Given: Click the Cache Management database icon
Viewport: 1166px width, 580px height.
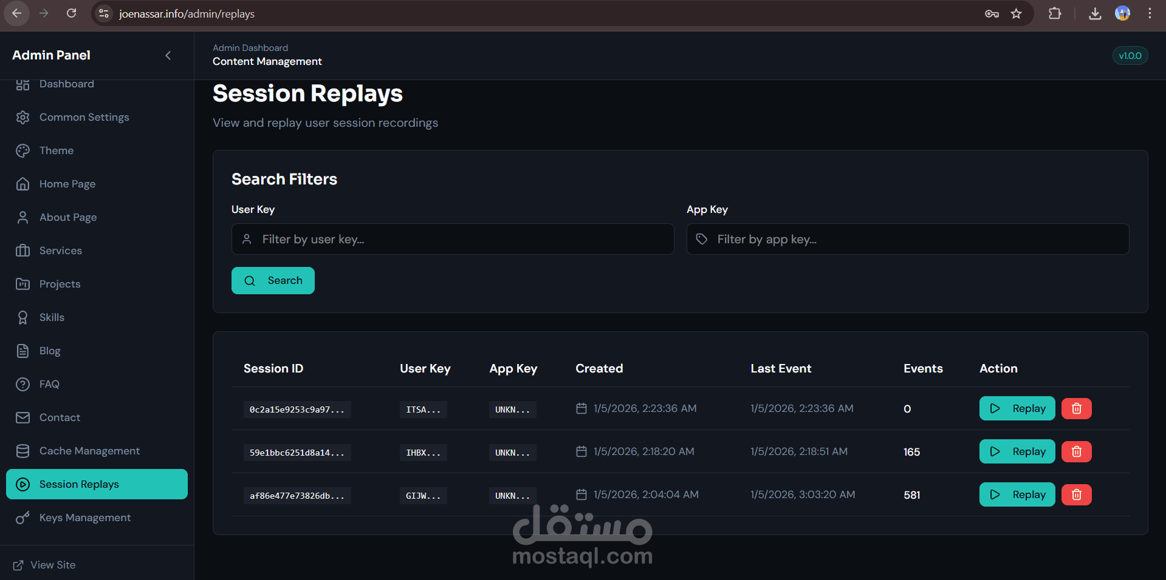Looking at the screenshot, I should (x=22, y=451).
